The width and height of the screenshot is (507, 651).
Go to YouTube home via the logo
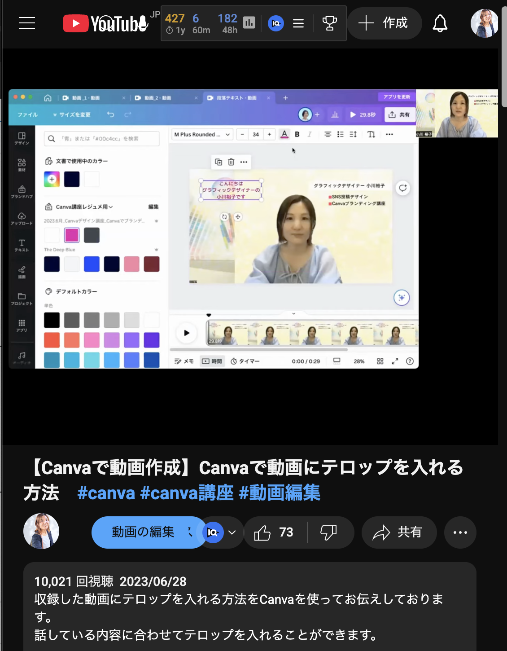[105, 23]
